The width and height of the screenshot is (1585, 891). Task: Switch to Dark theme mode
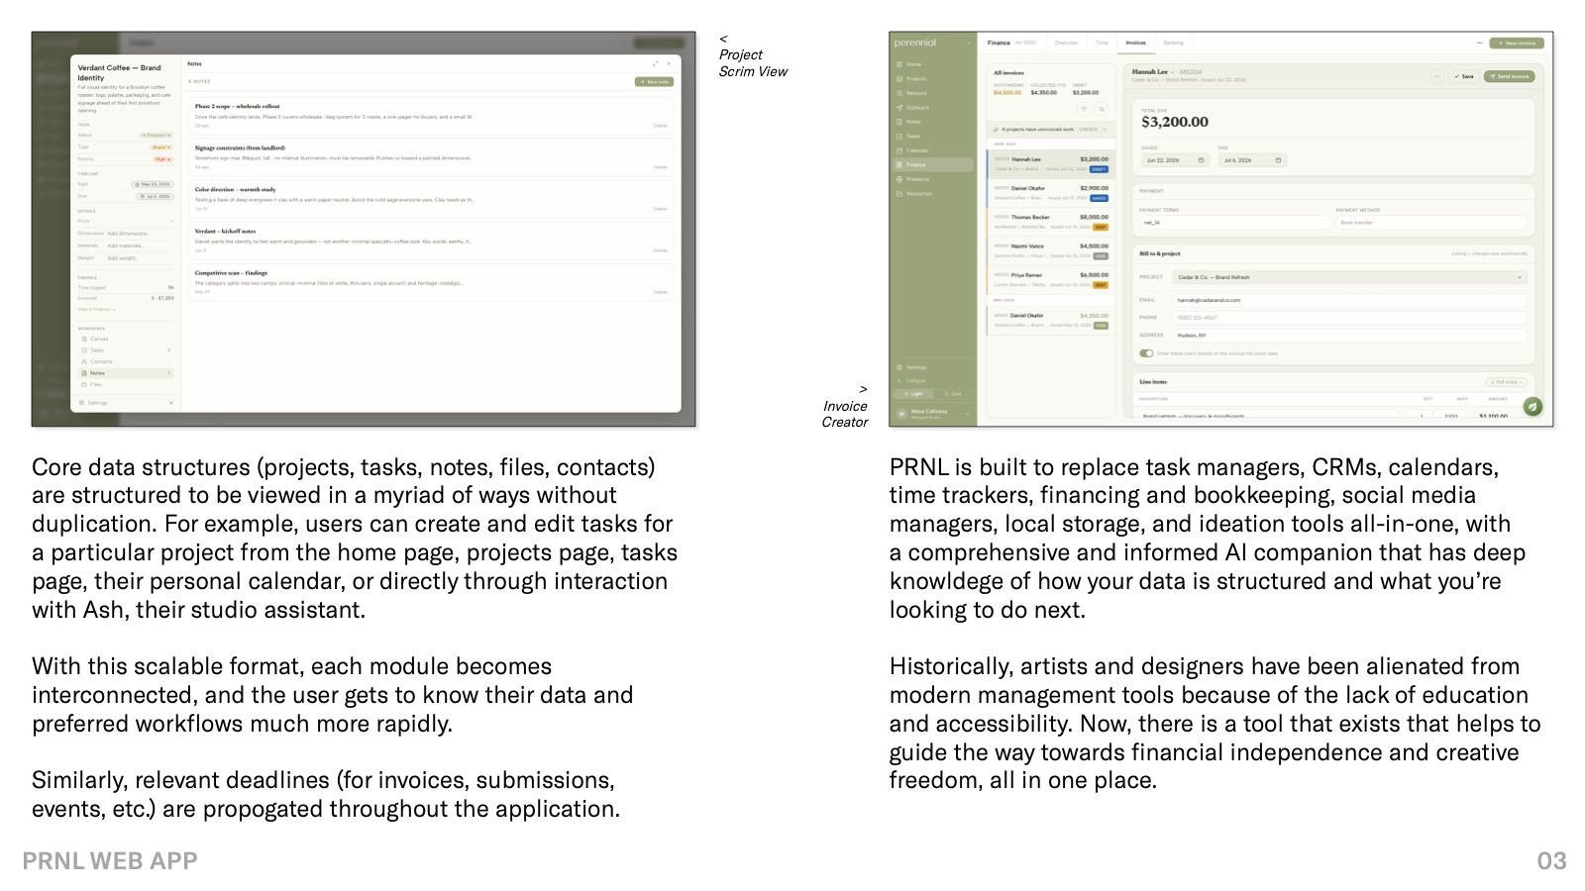point(952,394)
